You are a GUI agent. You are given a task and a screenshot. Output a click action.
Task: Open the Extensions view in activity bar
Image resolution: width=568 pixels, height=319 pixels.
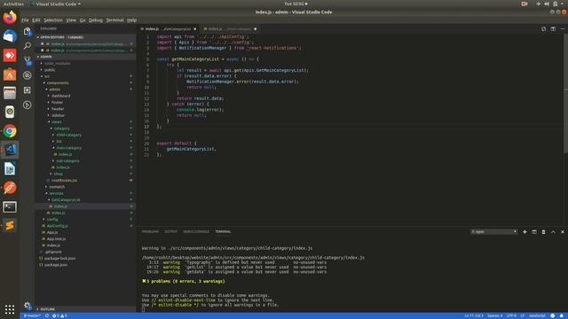pyautogui.click(x=28, y=90)
